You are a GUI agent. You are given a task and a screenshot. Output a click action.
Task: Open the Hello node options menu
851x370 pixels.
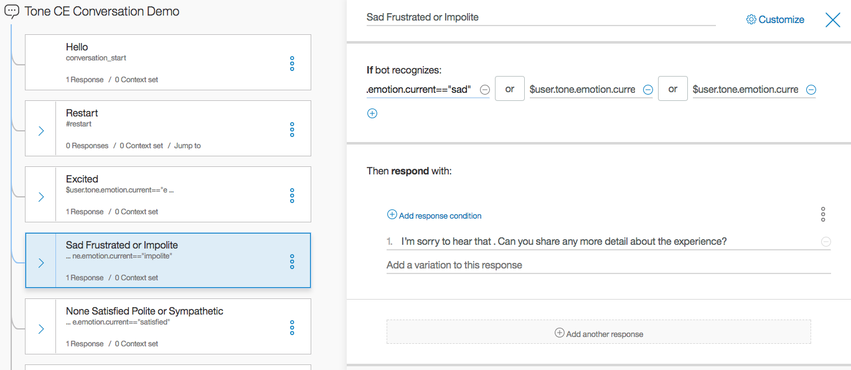(292, 64)
